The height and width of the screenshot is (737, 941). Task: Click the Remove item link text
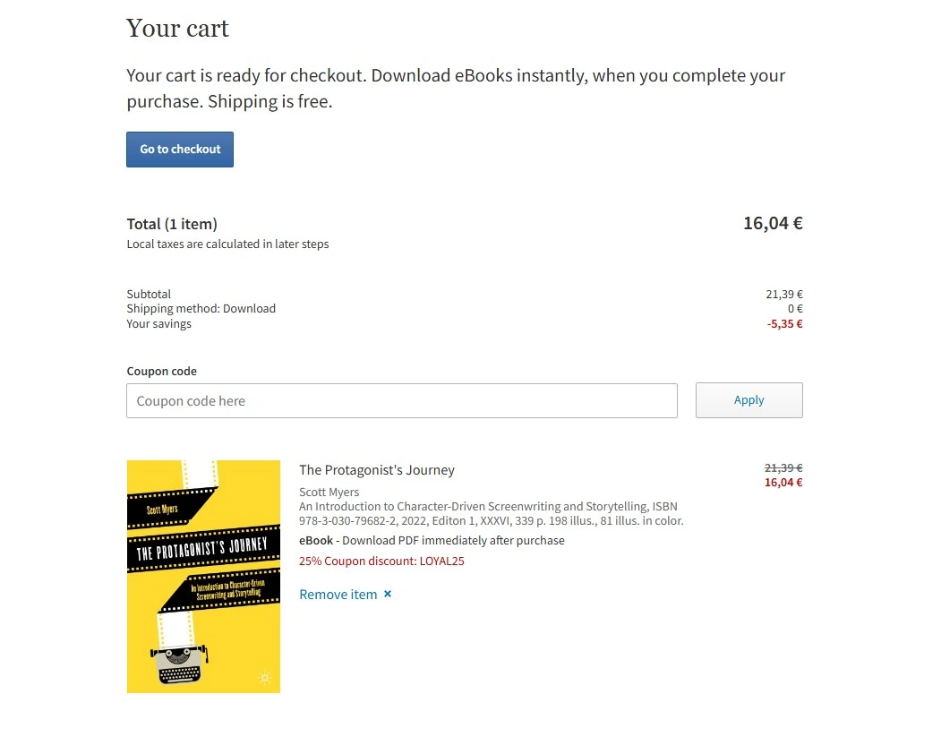(x=338, y=595)
